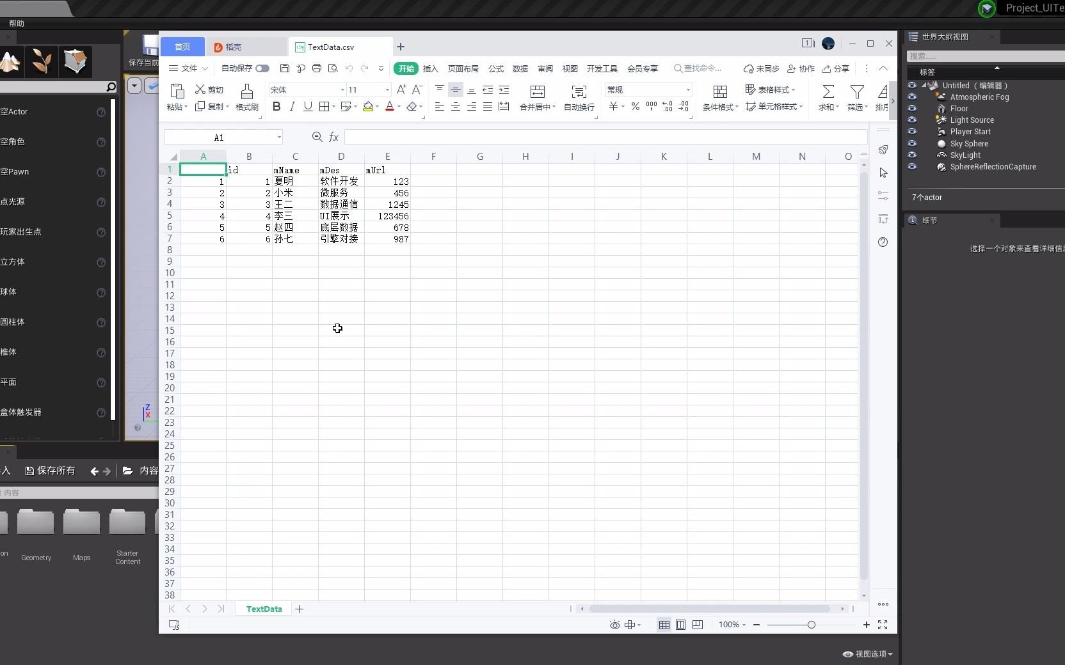Click the Format Painter (格式刷) icon
Viewport: 1065px width, 665px height.
pos(246,97)
